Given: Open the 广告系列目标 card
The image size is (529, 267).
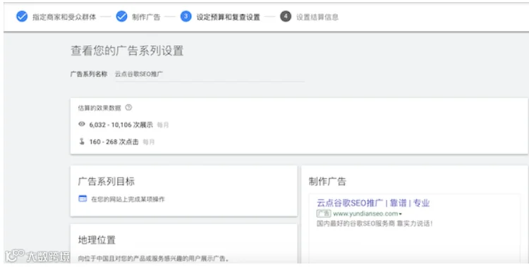Looking at the screenshot, I should (184, 191).
